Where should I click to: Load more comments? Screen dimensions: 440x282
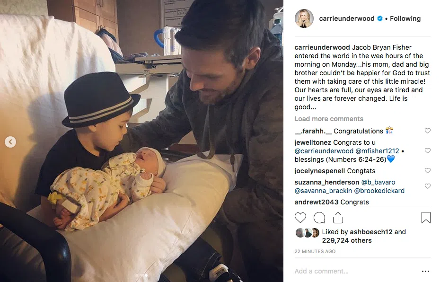pyautogui.click(x=329, y=119)
